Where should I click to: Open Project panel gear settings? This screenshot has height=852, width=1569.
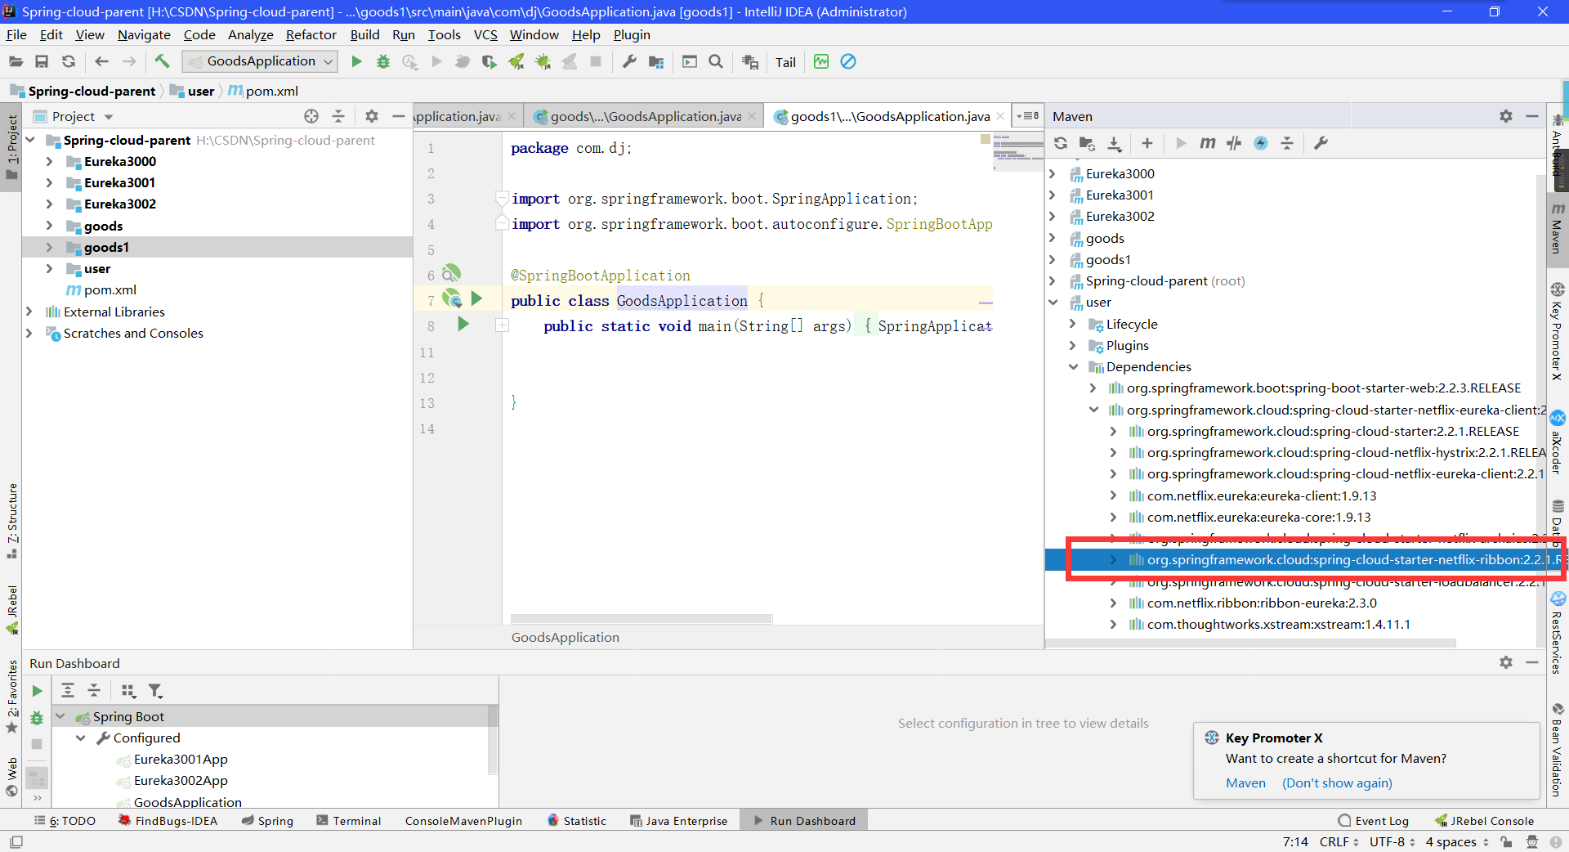372,116
